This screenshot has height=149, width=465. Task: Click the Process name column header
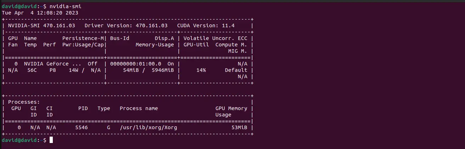point(139,108)
